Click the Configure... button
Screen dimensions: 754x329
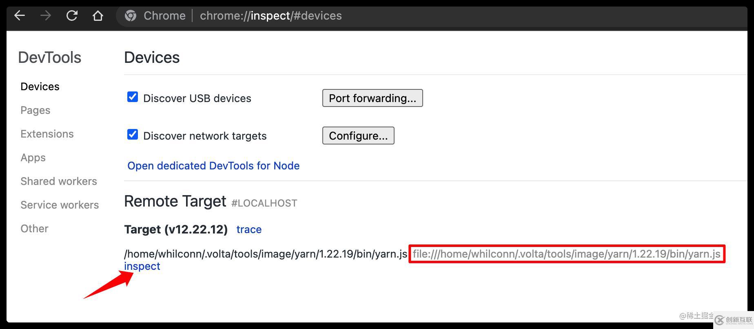coord(358,136)
